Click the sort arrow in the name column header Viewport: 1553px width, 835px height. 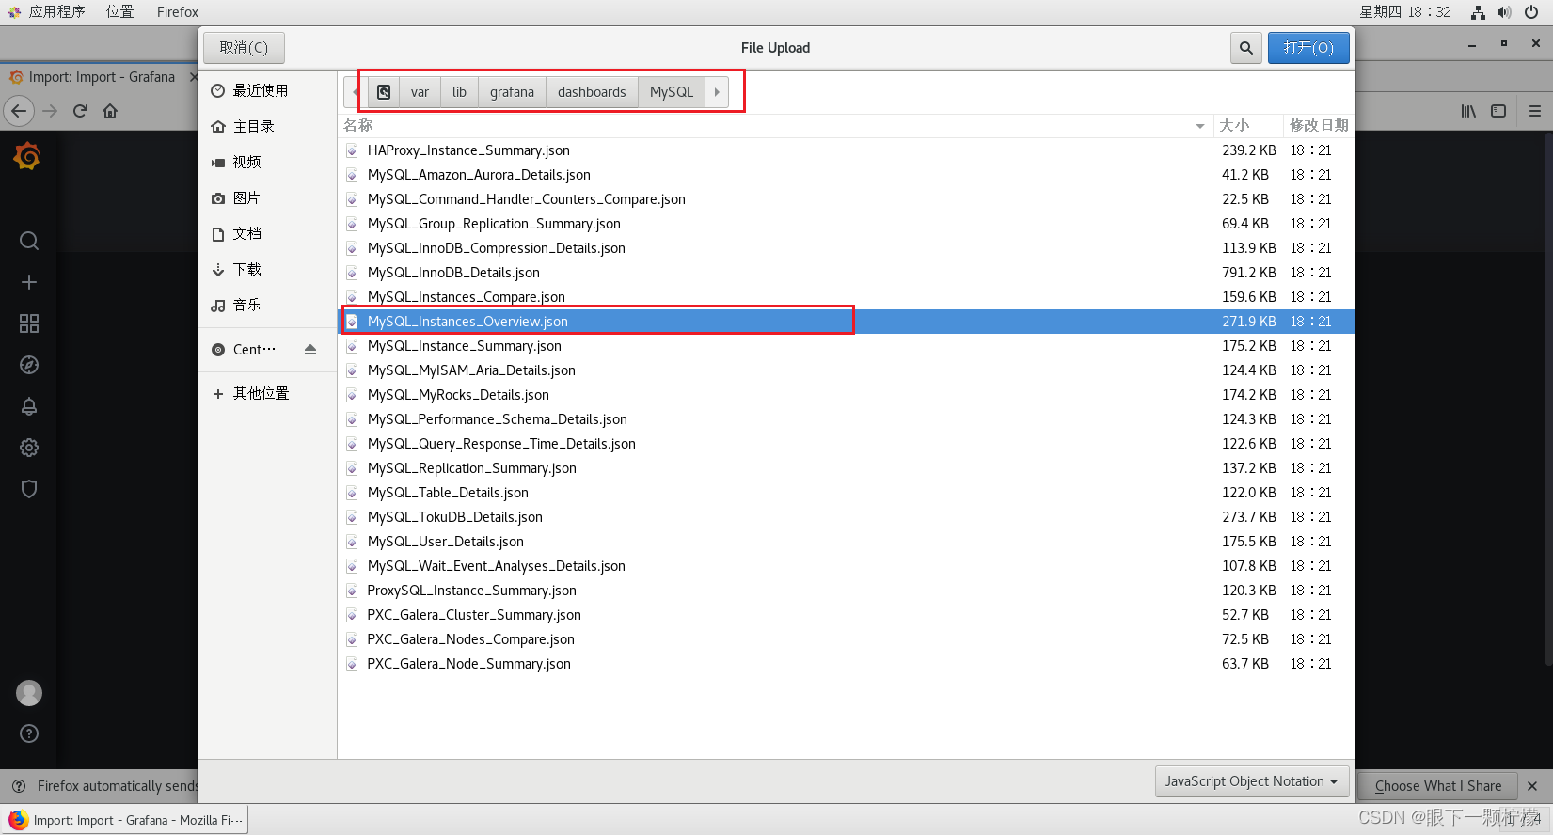coord(1200,126)
